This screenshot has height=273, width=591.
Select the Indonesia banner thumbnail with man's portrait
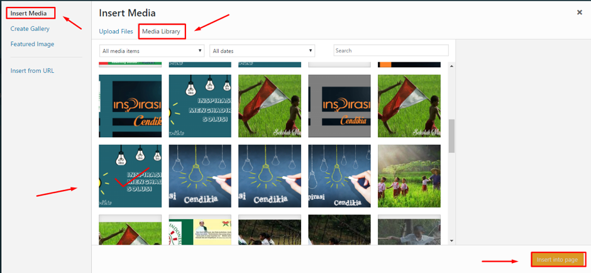click(x=200, y=230)
